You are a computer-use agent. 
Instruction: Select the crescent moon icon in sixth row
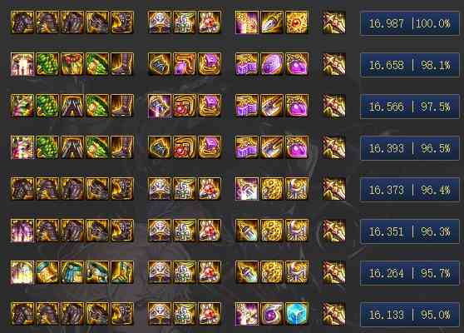pyautogui.click(x=297, y=231)
